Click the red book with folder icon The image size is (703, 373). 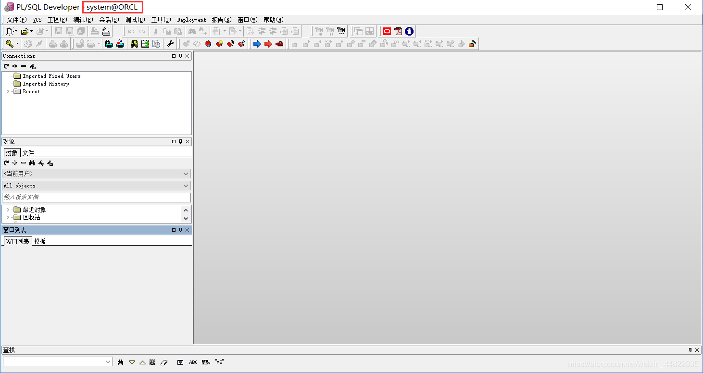(x=219, y=44)
